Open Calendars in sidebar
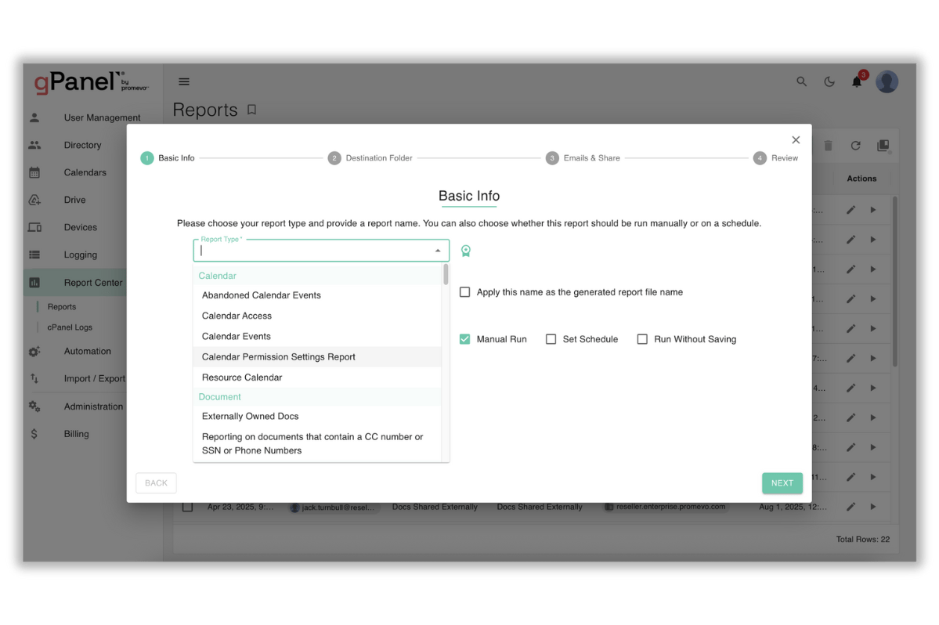This screenshot has height=625, width=939. pos(85,172)
